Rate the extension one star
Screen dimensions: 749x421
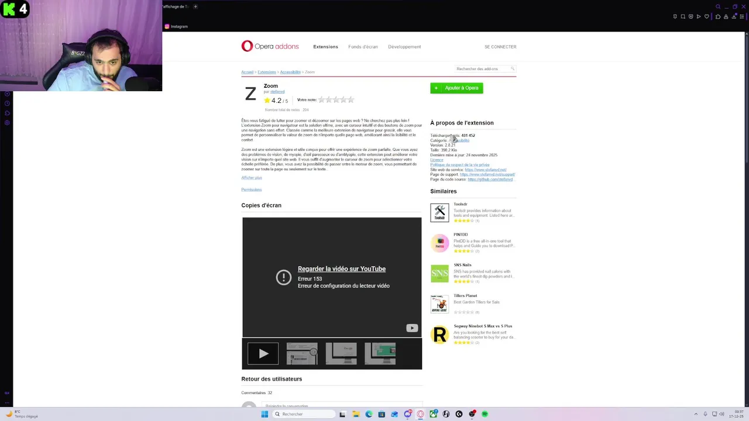tap(321, 100)
